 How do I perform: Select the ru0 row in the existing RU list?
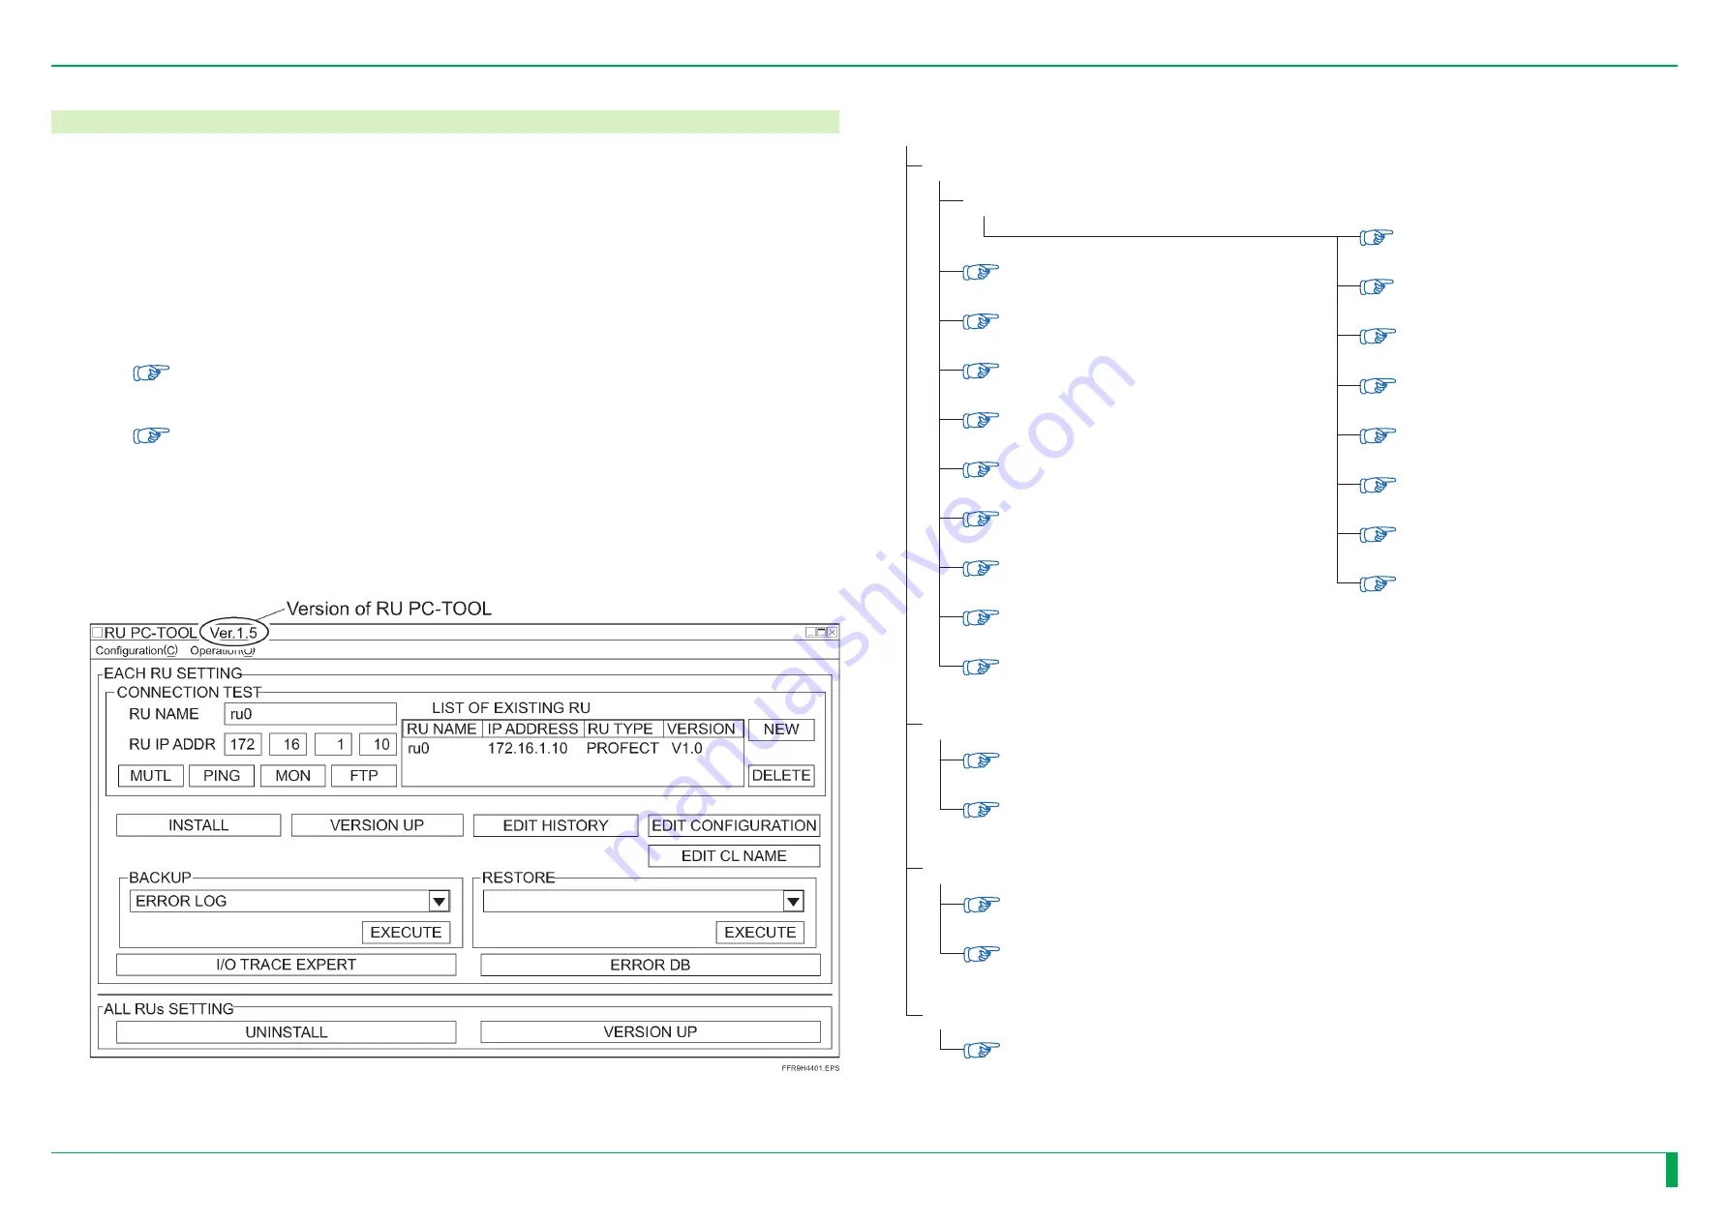[573, 749]
